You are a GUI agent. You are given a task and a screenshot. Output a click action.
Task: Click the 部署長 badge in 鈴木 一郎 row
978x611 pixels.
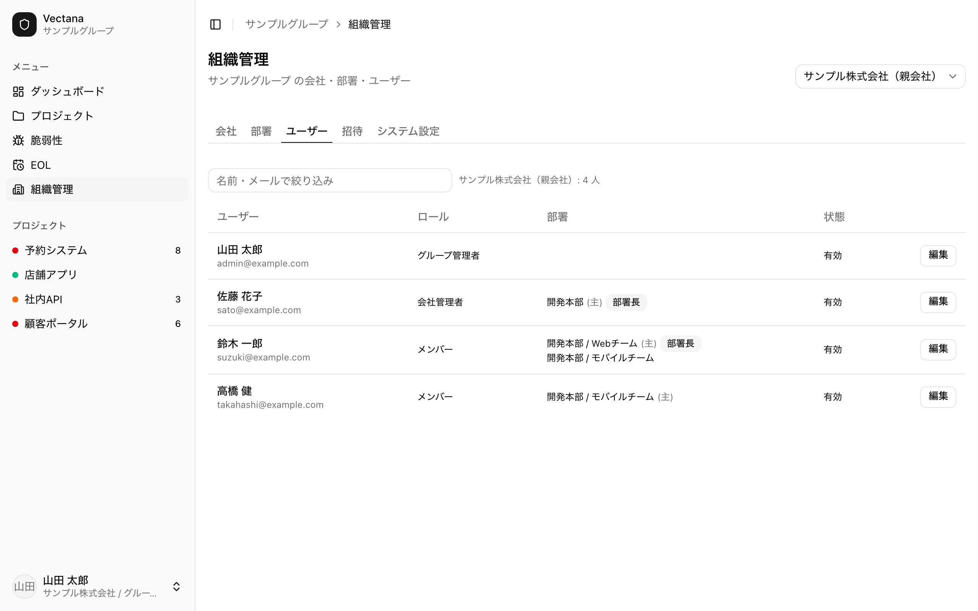(x=680, y=343)
